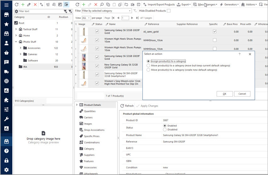
Task: Expand the Cameras category
Action: (20, 54)
